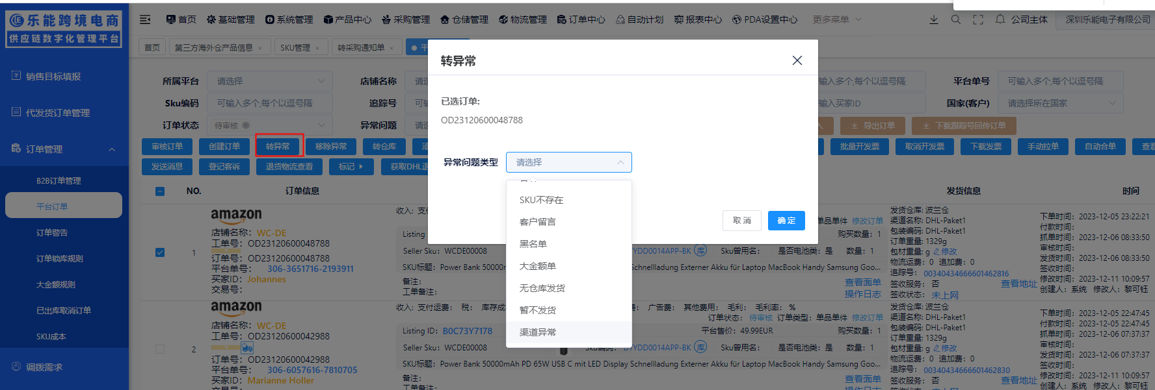Click the 产品中心 box icon
1155x390 pixels.
pyautogui.click(x=328, y=19)
